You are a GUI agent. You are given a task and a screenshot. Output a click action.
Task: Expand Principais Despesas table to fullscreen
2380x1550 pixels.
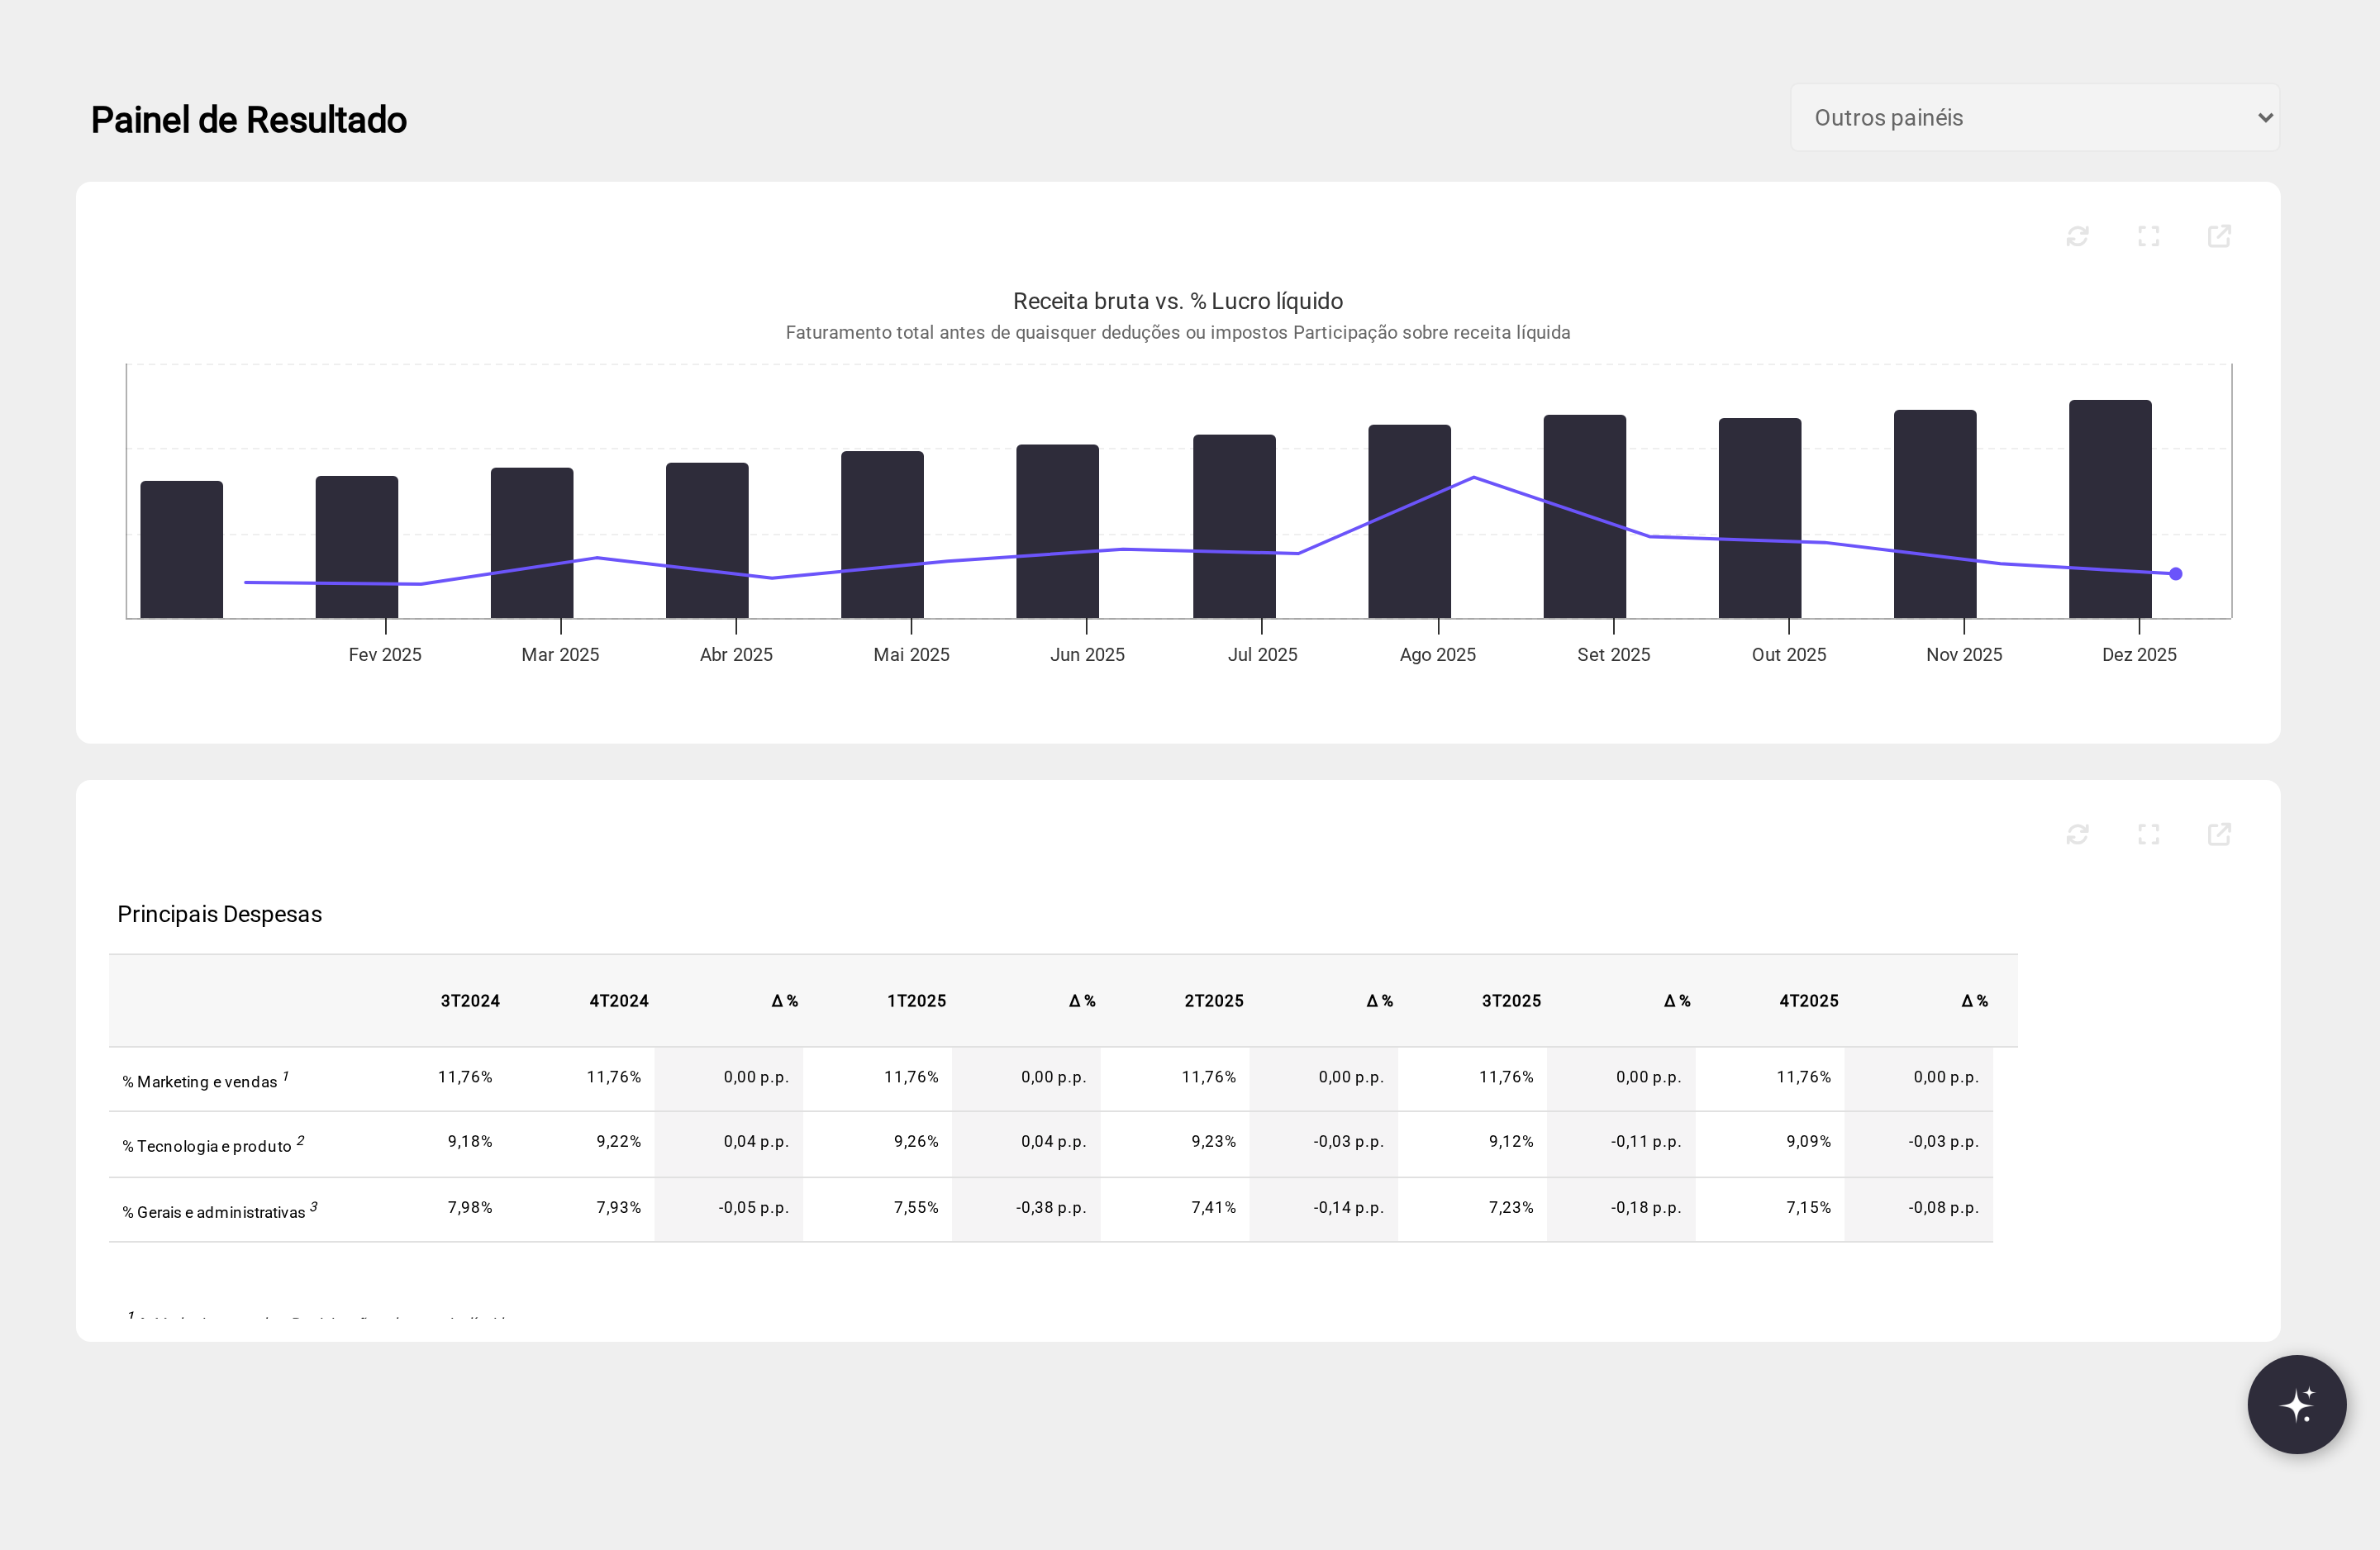(2148, 834)
